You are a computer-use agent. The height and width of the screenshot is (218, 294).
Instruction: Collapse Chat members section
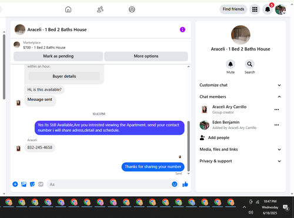coord(240,97)
